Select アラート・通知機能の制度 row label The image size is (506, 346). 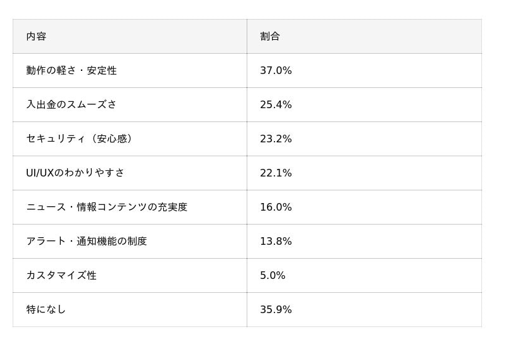[87, 242]
